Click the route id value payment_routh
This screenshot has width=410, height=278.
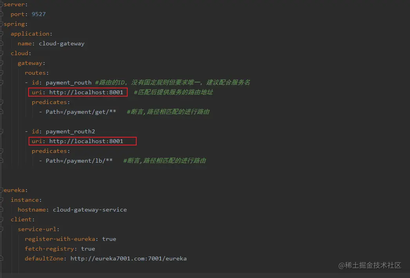69,83
